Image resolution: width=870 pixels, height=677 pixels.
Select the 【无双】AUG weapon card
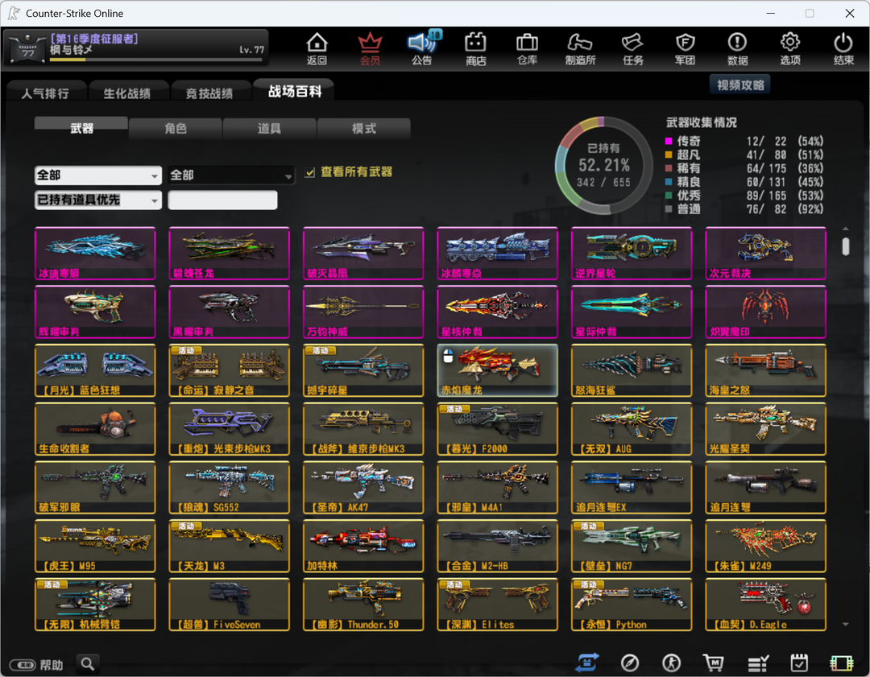point(632,429)
